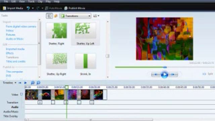Click the Pictures import link
The image size is (215, 121).
pyautogui.click(x=10, y=35)
